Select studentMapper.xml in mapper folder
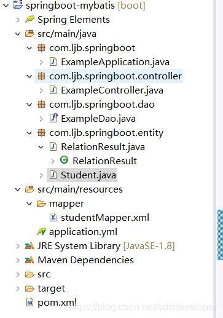Viewport: 223px width, 318px height. (105, 218)
